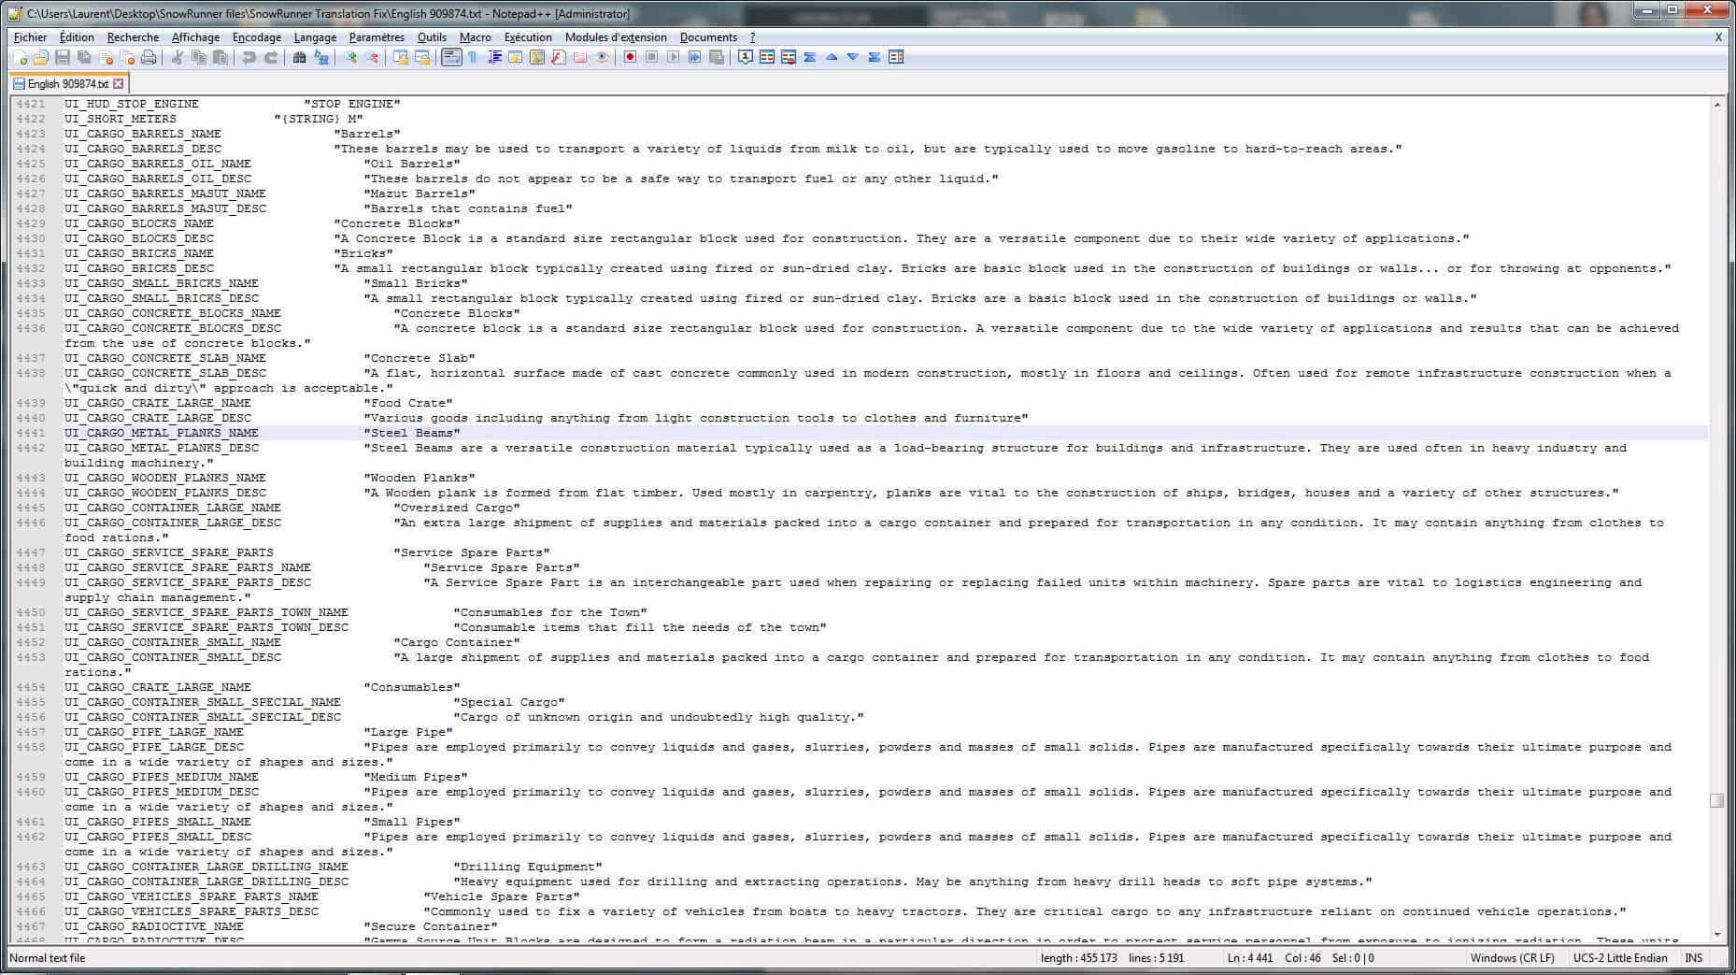The height and width of the screenshot is (975, 1736).
Task: Click the Zoom in icon
Action: [x=350, y=58]
